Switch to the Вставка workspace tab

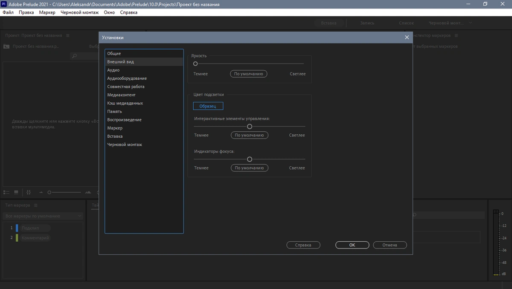(x=329, y=23)
